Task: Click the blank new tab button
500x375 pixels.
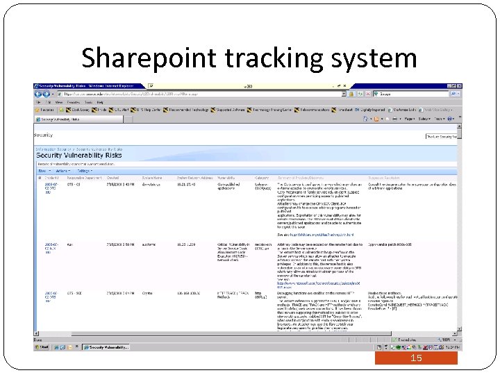Action: (128, 119)
